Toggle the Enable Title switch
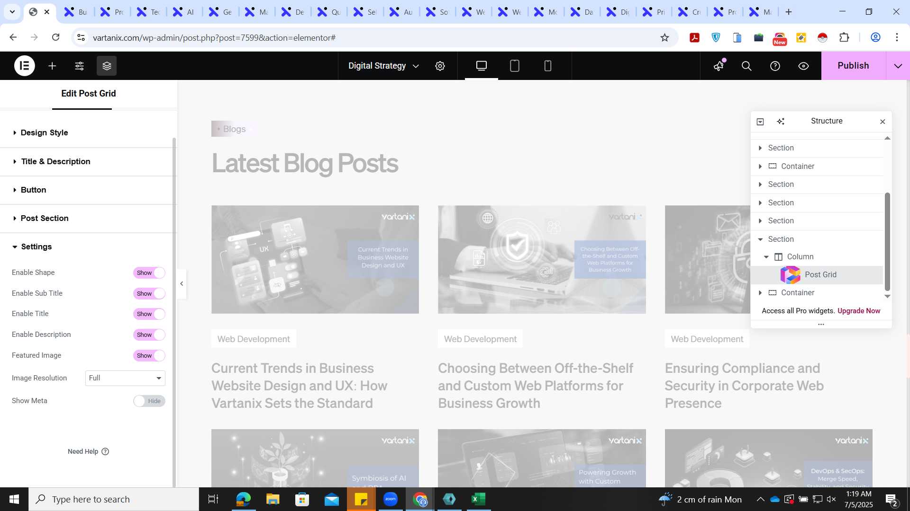910x511 pixels. click(149, 314)
